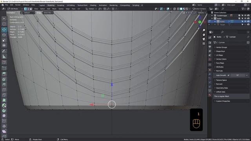Open the Object Data properties tab
Image resolution: width=251 pixels, height=141 pixels.
(x=210, y=91)
